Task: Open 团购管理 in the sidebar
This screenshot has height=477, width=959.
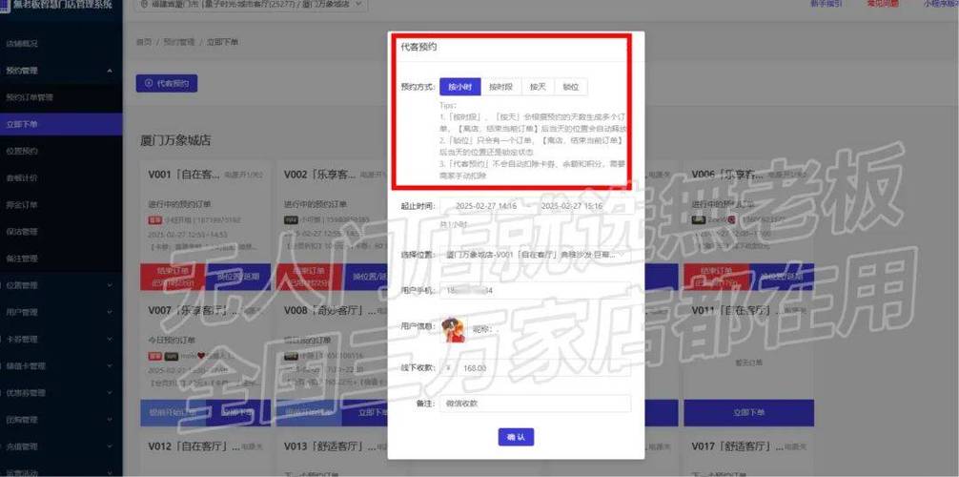Action: click(22, 420)
